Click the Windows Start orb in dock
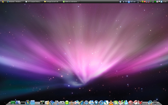The height and width of the screenshot is (105, 168). pos(28,102)
